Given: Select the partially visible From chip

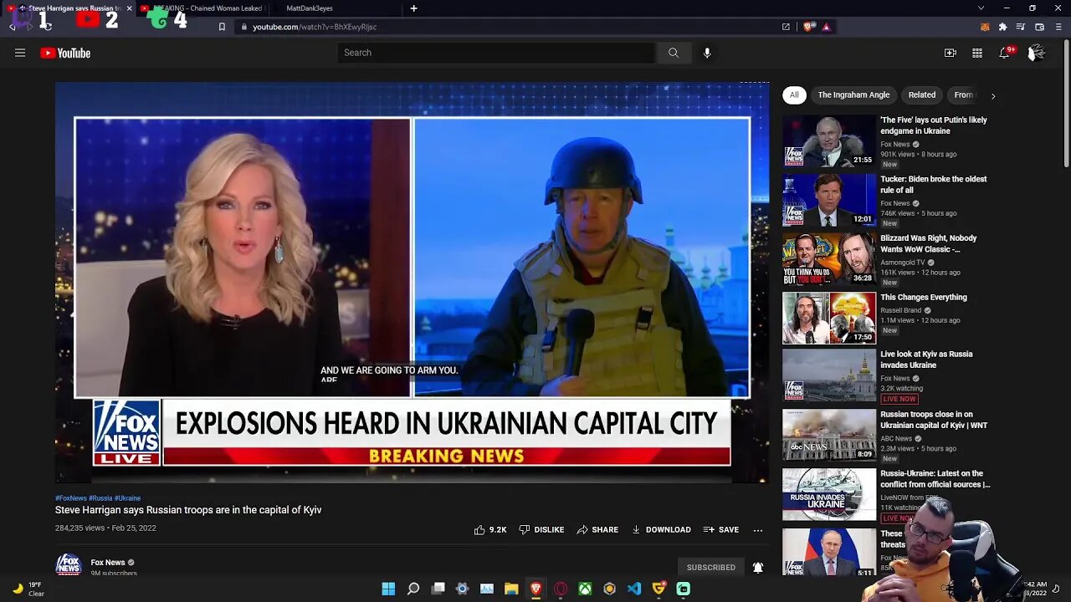Looking at the screenshot, I should (964, 94).
